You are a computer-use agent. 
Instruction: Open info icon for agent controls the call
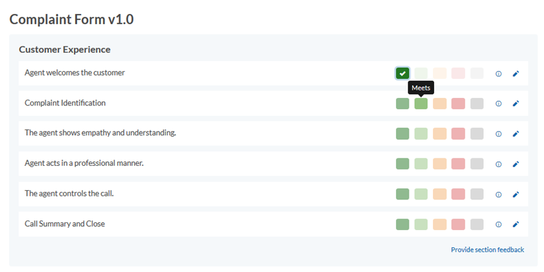pos(498,194)
